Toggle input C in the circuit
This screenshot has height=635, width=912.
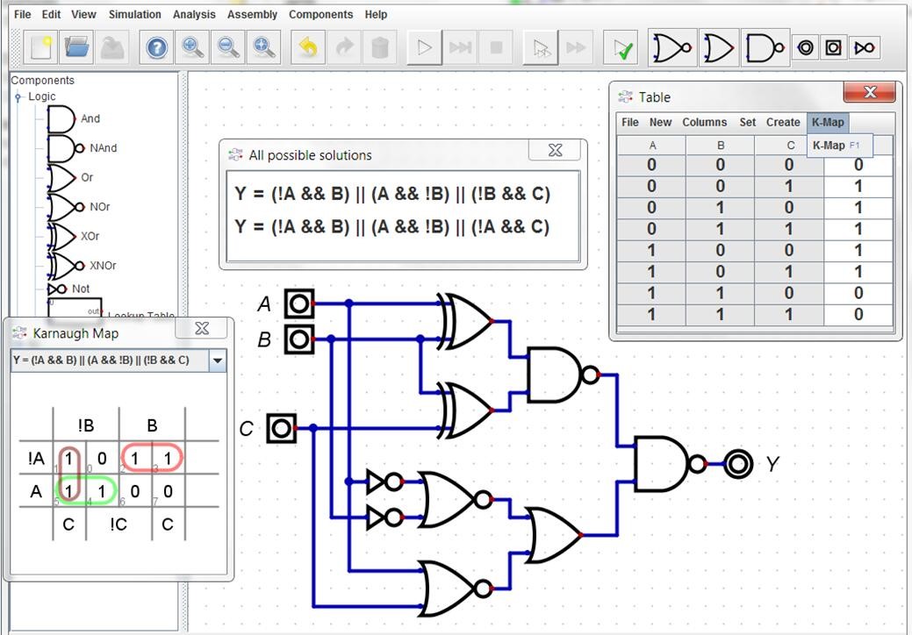click(x=282, y=428)
